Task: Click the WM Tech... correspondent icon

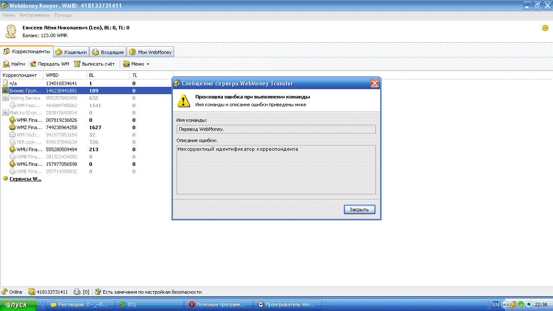Action: [x=13, y=135]
